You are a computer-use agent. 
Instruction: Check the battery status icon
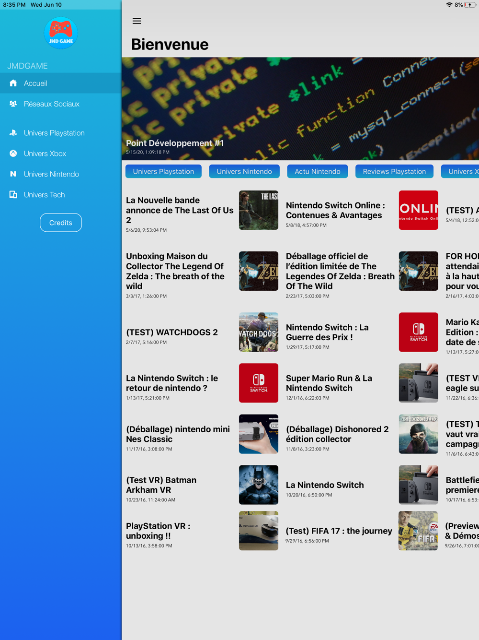coord(470,5)
